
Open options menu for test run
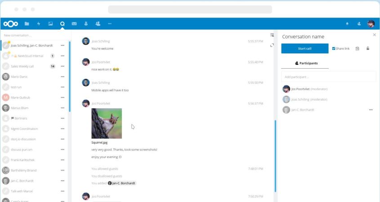click(63, 87)
